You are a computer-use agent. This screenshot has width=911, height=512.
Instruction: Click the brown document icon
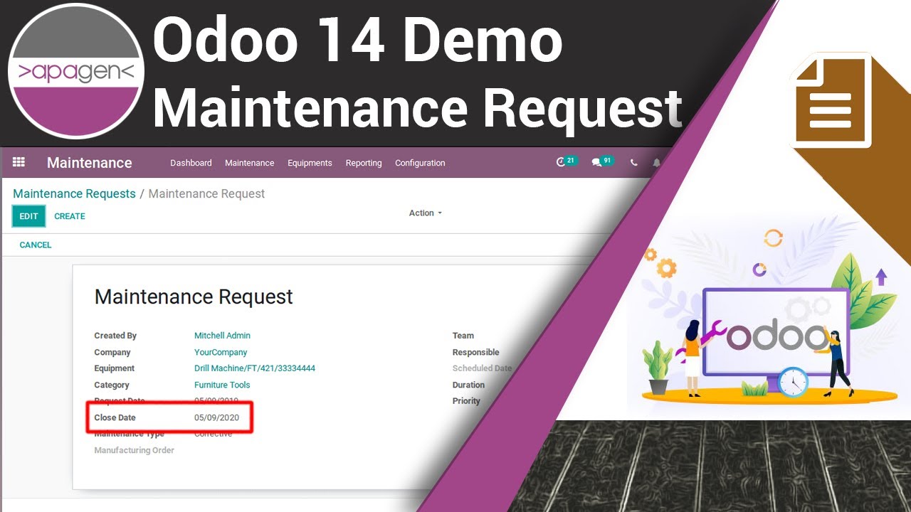point(831,100)
